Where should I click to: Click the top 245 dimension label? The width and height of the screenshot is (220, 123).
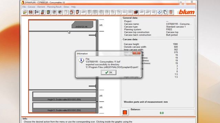(101, 25)
